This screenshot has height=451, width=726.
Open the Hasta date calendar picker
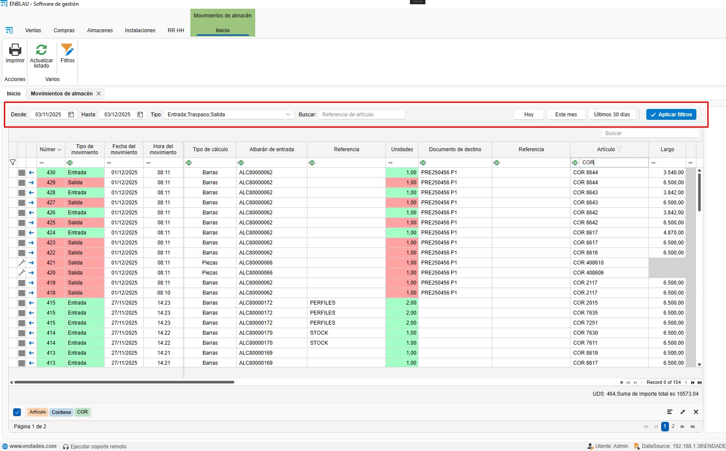coord(140,115)
